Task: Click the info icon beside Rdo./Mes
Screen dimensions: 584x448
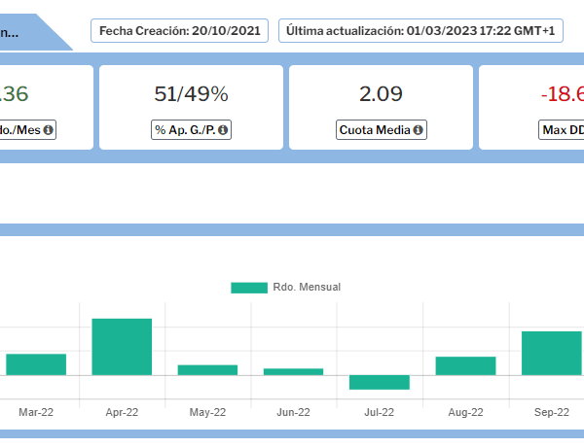Action: (x=48, y=130)
